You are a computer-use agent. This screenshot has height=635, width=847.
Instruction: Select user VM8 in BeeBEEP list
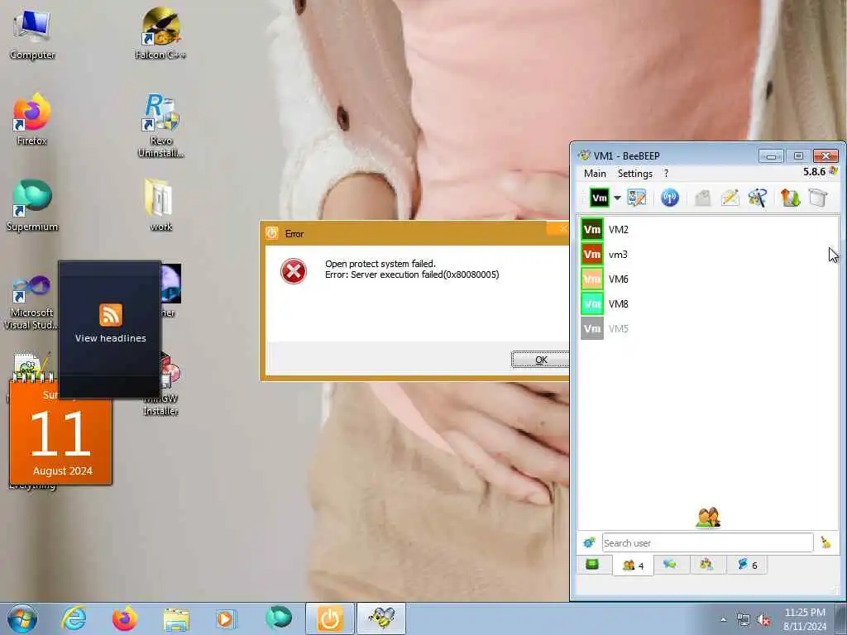pyautogui.click(x=708, y=304)
